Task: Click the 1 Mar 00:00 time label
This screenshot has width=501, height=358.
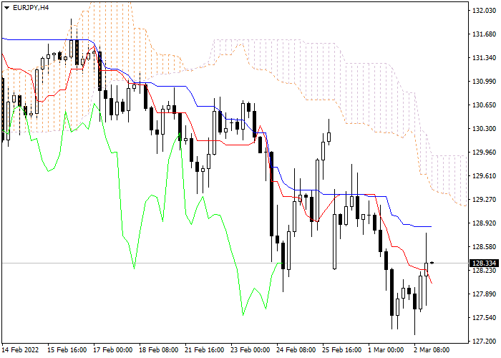Action: tap(386, 350)
